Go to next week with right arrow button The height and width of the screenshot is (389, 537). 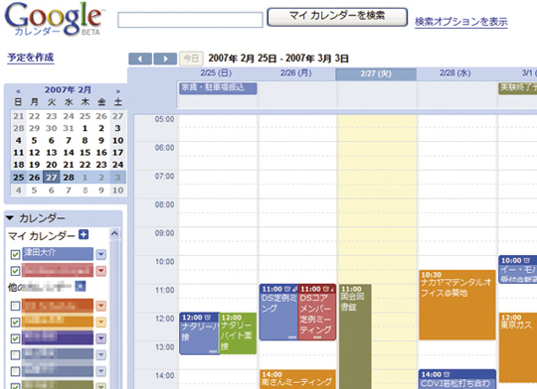tap(165, 59)
